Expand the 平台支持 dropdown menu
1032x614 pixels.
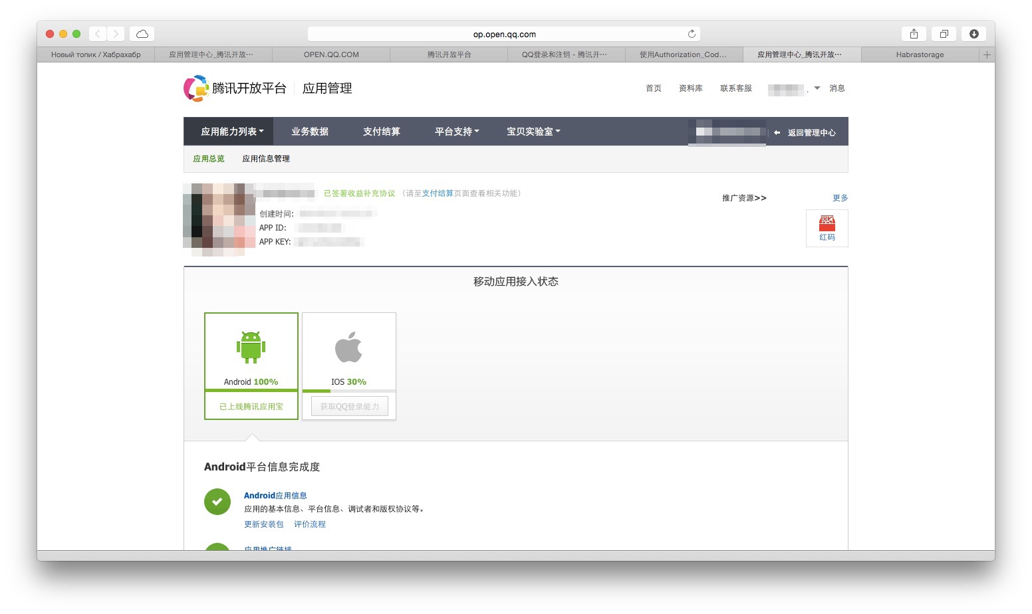457,132
